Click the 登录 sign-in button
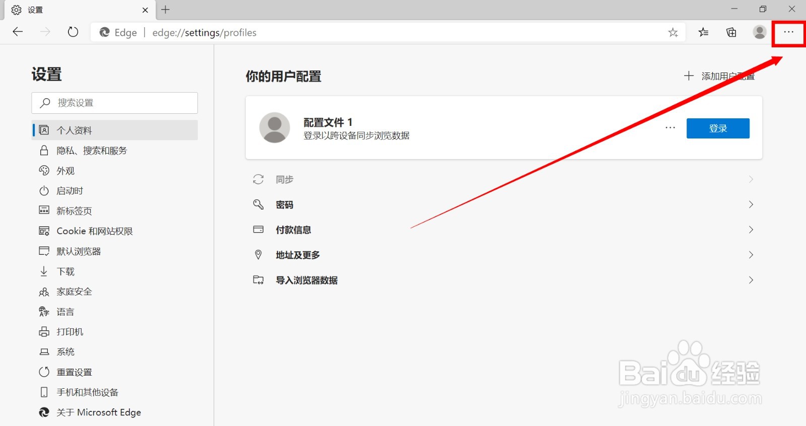This screenshot has width=806, height=426. 718,128
